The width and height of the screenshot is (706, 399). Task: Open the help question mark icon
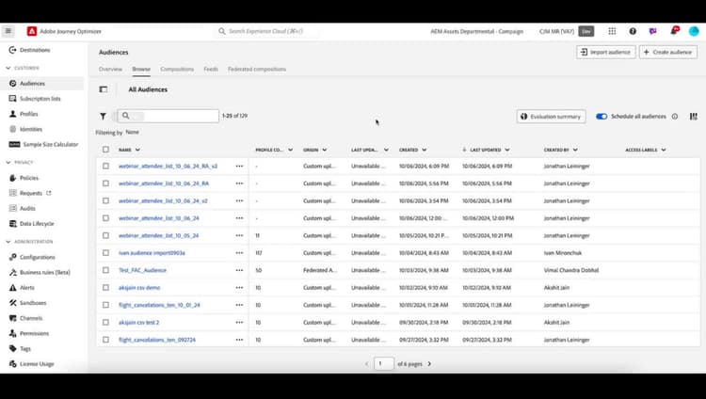[x=633, y=31]
